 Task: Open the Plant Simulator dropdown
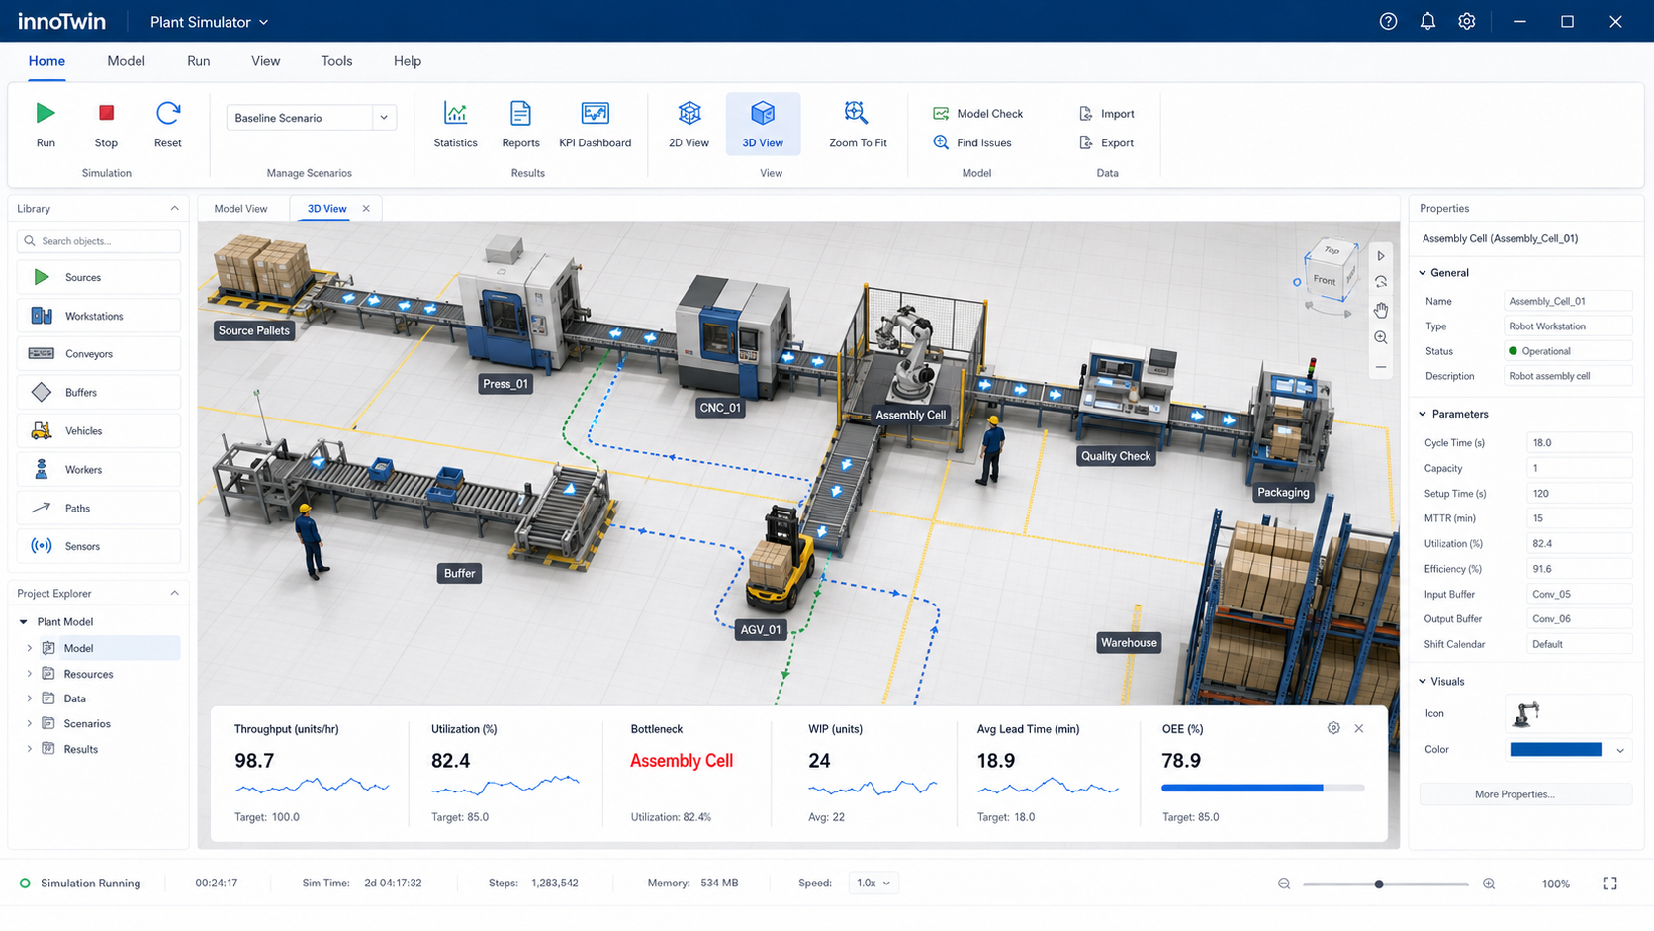click(x=209, y=22)
